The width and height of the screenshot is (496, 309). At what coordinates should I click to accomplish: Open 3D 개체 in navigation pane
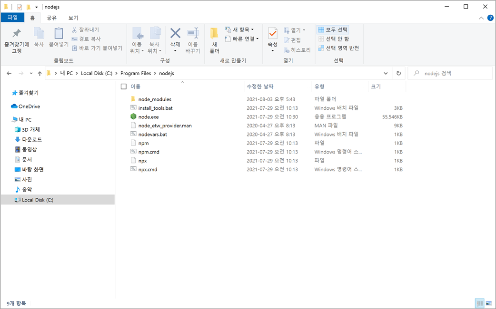[x=28, y=129]
